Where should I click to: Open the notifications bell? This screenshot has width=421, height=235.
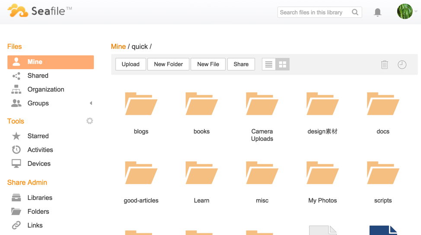tap(377, 13)
